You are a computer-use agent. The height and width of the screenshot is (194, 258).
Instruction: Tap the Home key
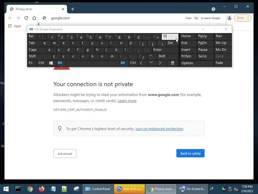pyautogui.click(x=188, y=36)
